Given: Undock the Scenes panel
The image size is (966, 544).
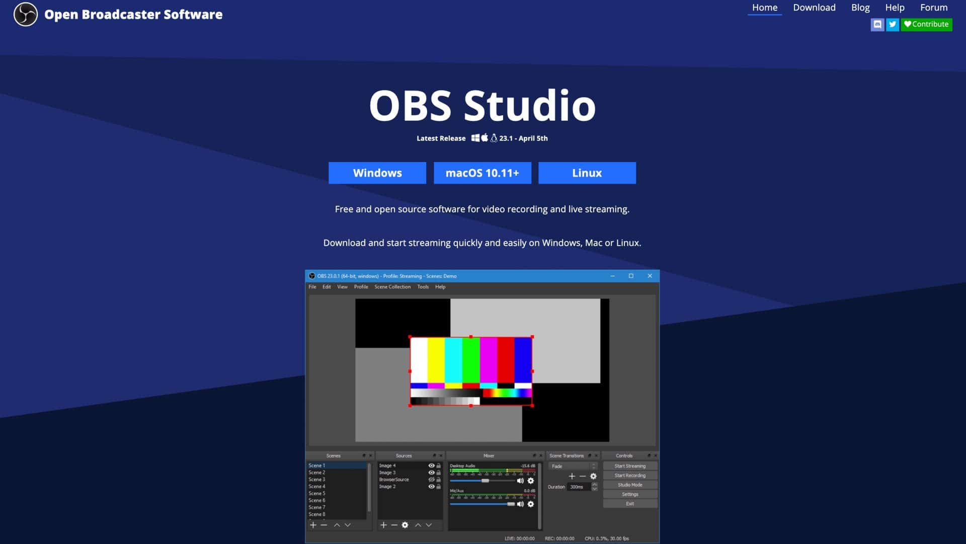Looking at the screenshot, I should pos(364,455).
